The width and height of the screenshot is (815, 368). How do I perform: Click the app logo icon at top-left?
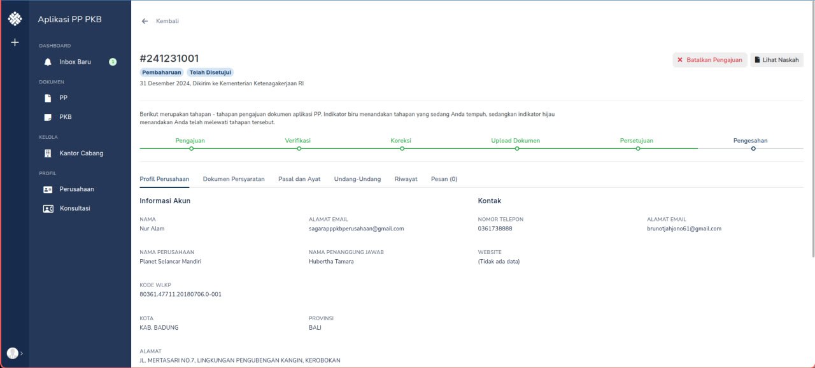click(14, 19)
